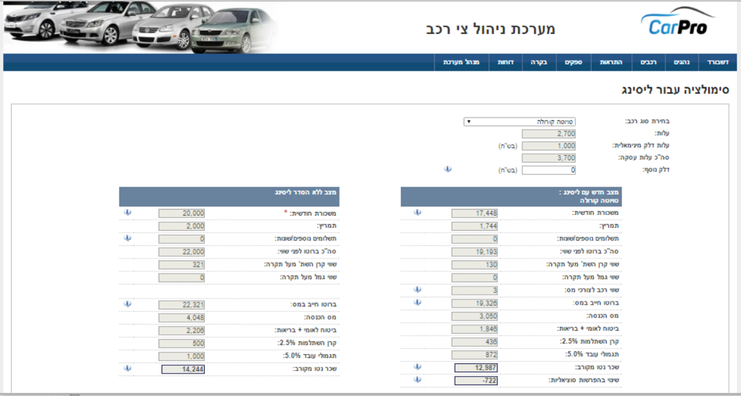Screen dimensions: 741x396
Task: Click info icon for משכורת חודשית with leasing
Action: (x=417, y=213)
